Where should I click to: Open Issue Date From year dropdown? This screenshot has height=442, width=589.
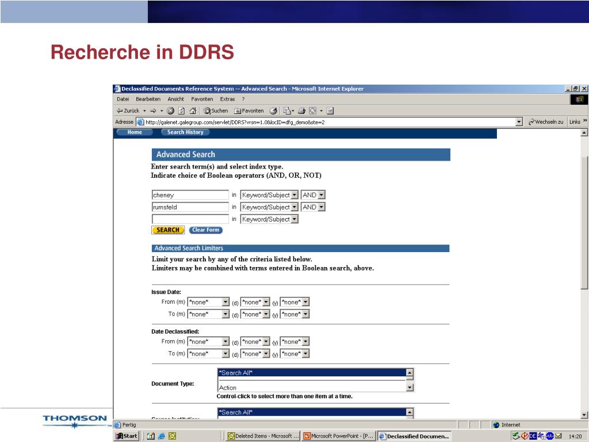[x=294, y=302]
